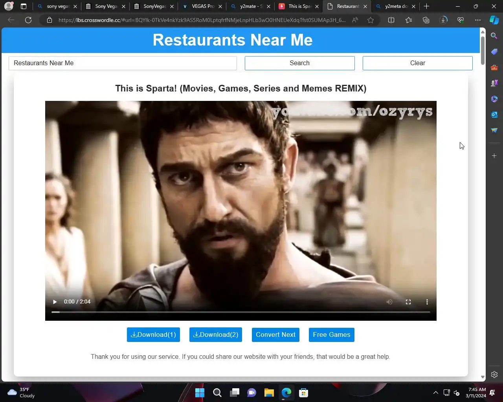503x402 pixels.
Task: Open the split screen icon
Action: 391,20
